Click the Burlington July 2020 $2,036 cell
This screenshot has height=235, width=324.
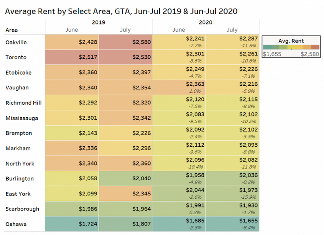(232, 179)
